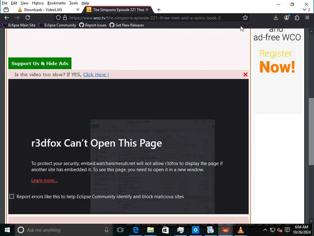This screenshot has width=314, height=236.
Task: Open the account profile icon
Action: coord(287,18)
